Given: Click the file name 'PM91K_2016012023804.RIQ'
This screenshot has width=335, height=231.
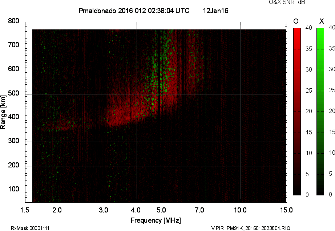Looking at the screenshot, I should [x=258, y=228].
